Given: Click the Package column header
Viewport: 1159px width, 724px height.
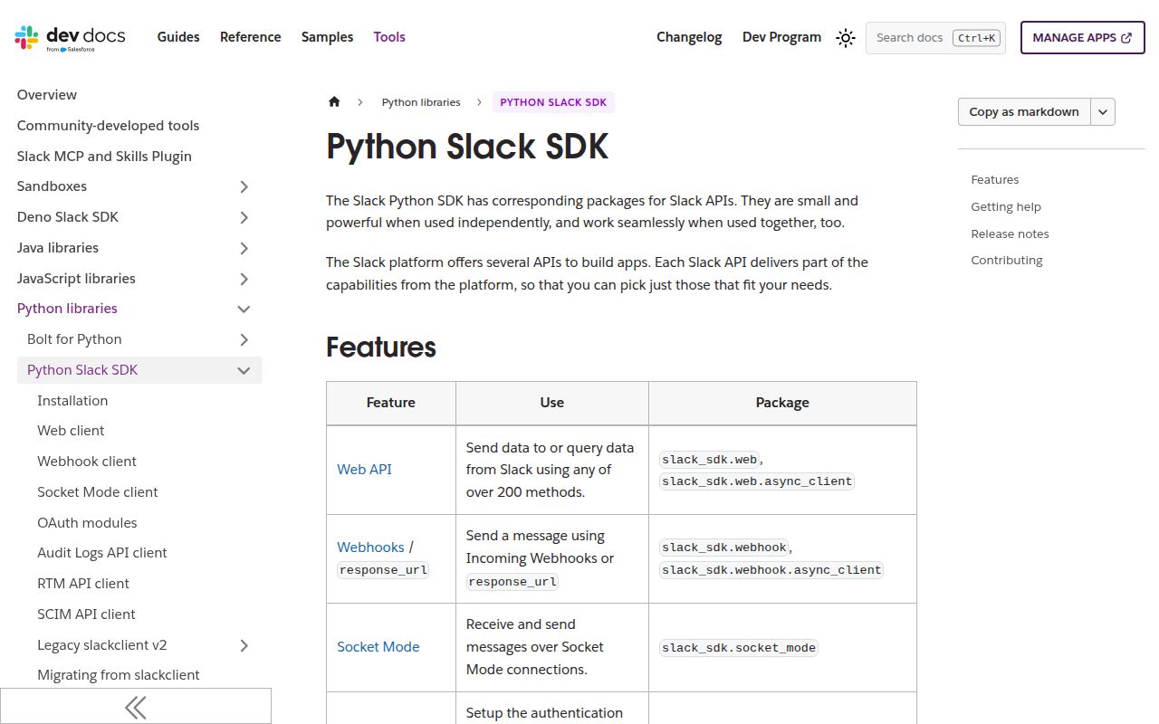Looking at the screenshot, I should (782, 403).
